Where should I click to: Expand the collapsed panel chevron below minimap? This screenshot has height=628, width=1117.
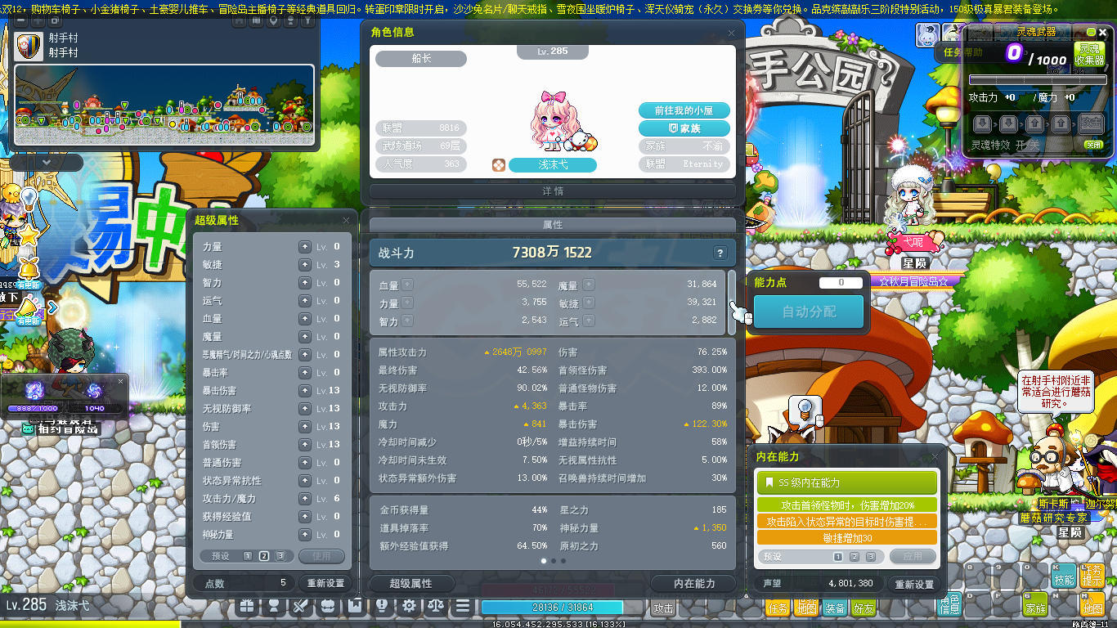pyautogui.click(x=46, y=162)
